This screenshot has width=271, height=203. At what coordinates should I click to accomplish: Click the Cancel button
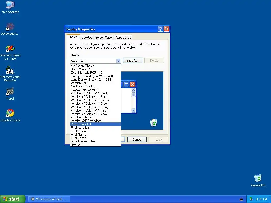pos(137,140)
